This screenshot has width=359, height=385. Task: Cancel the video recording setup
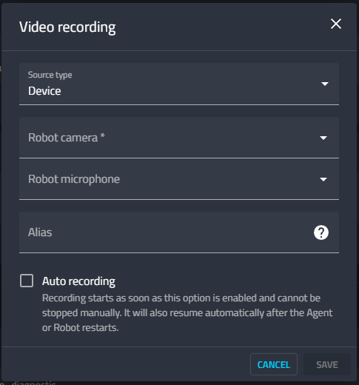274,364
